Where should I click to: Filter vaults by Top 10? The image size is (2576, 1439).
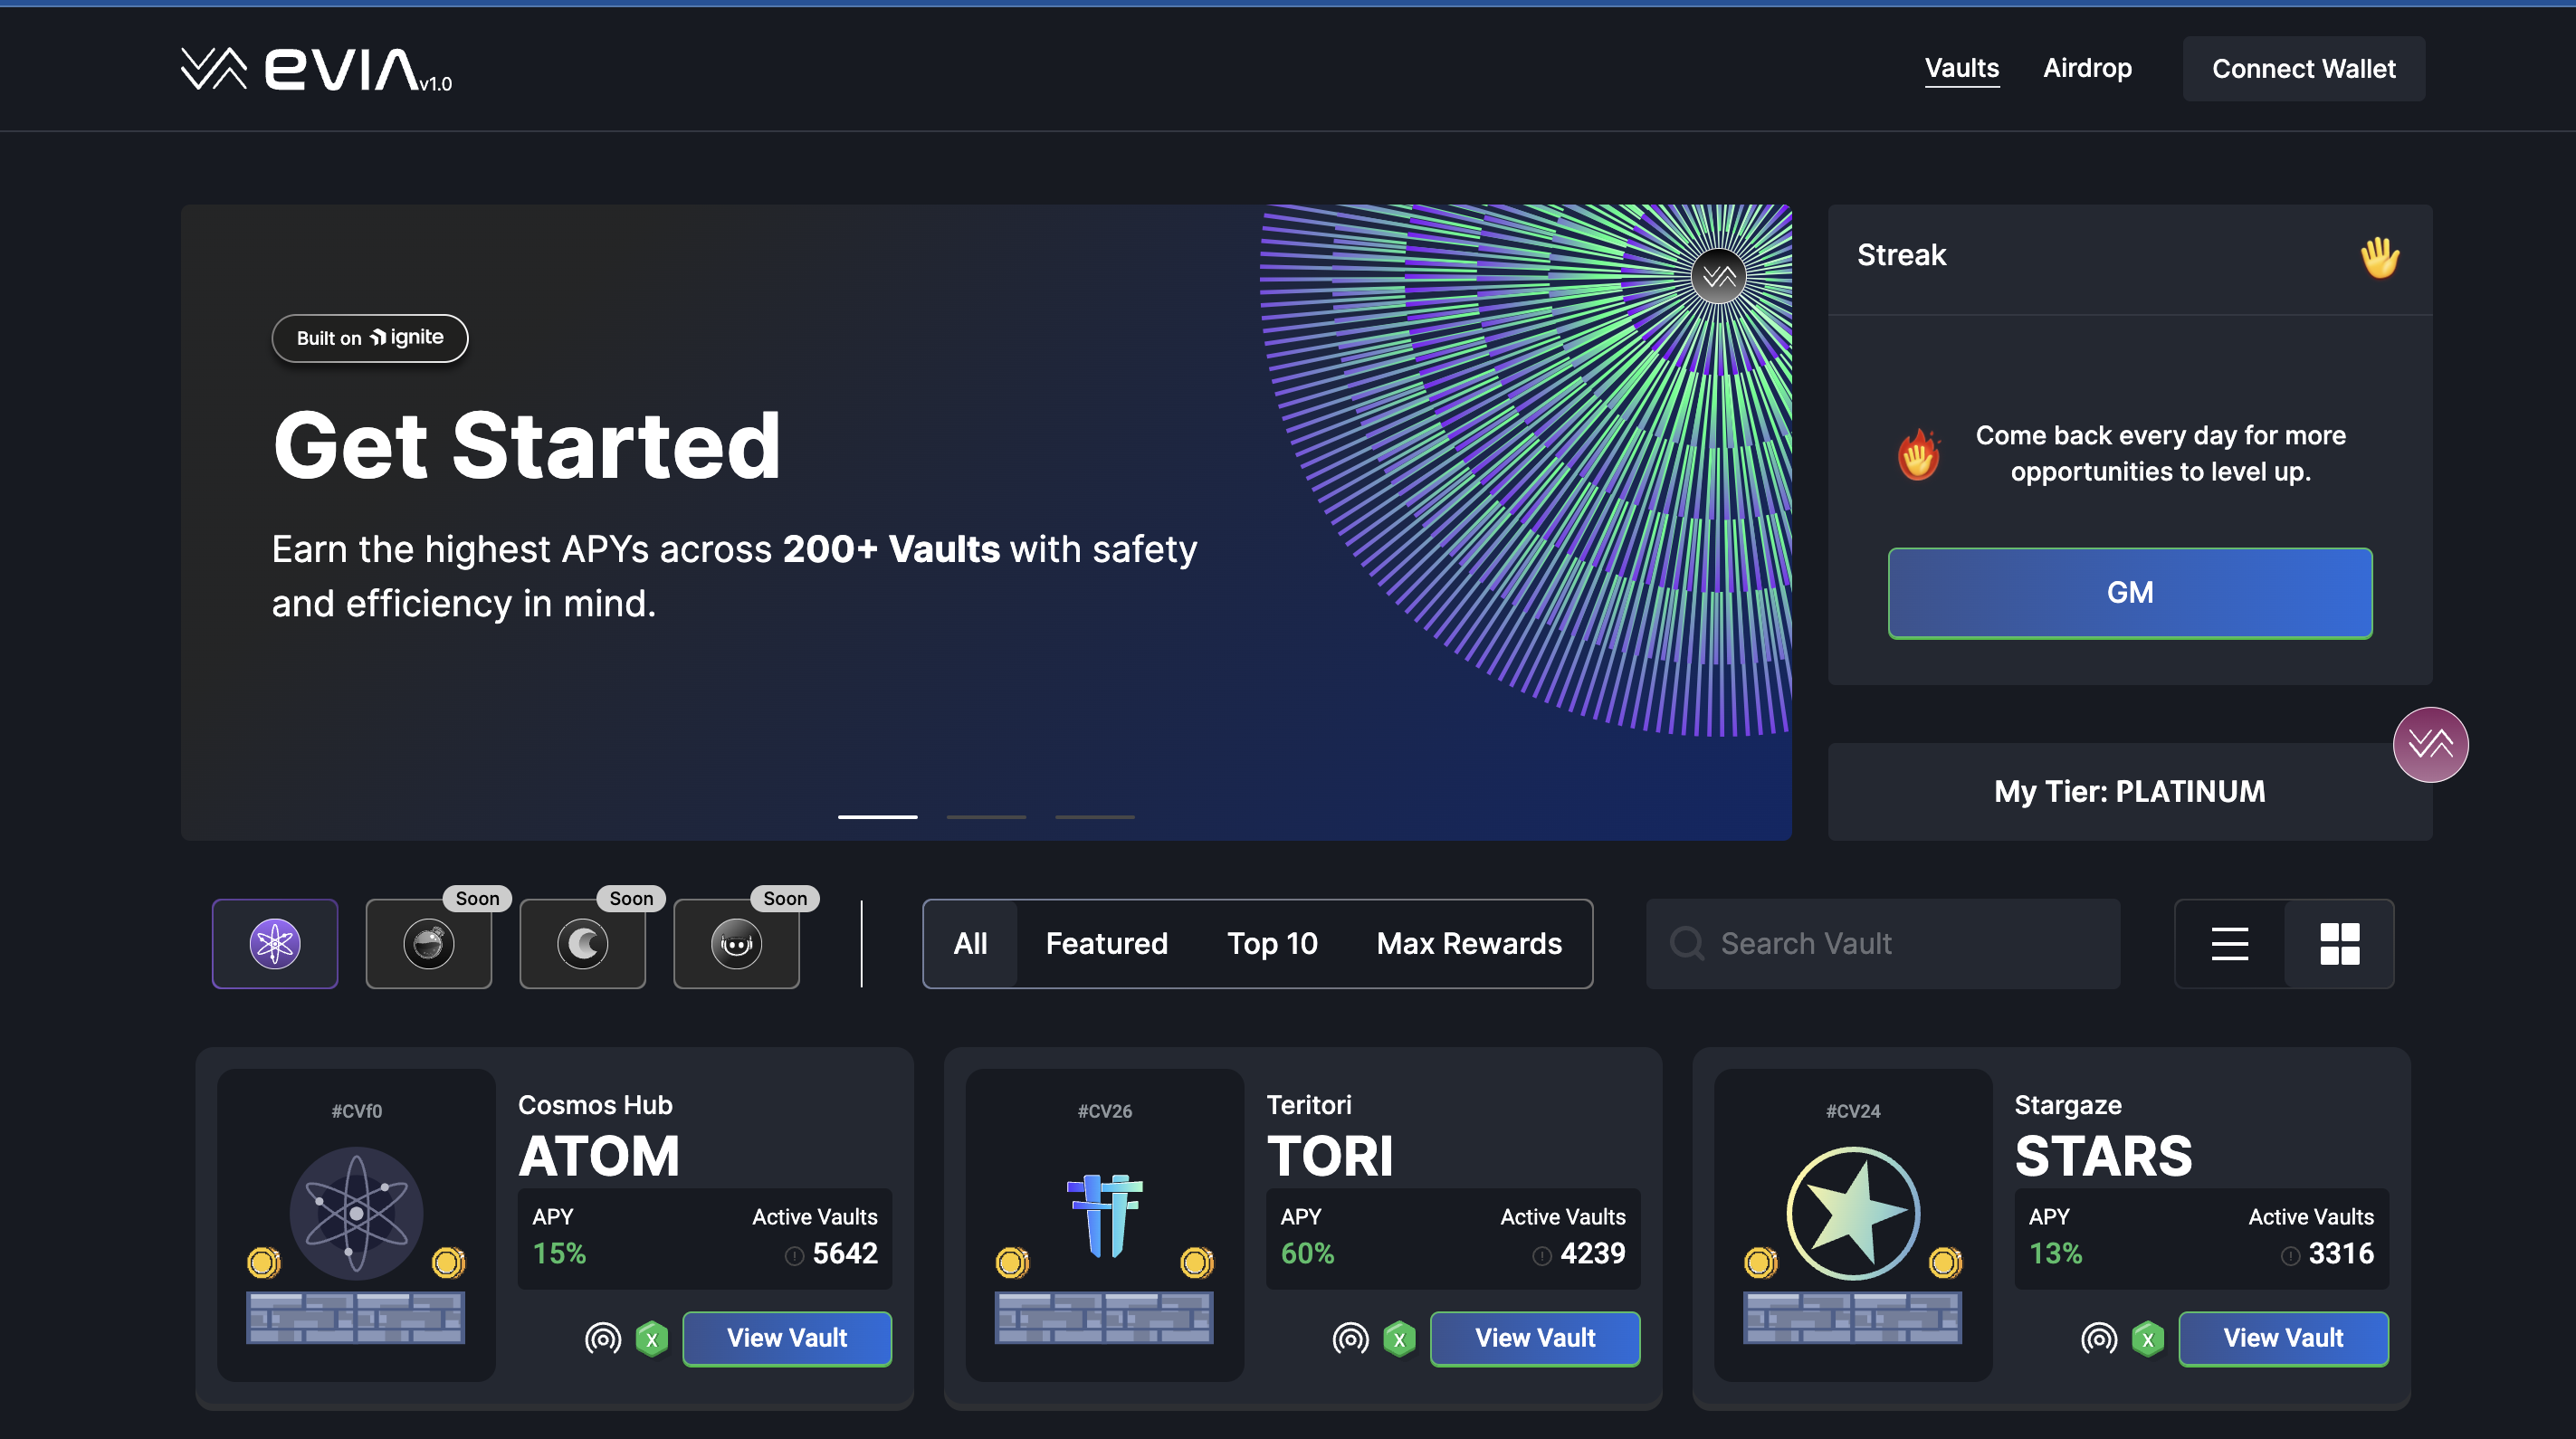coord(1272,943)
